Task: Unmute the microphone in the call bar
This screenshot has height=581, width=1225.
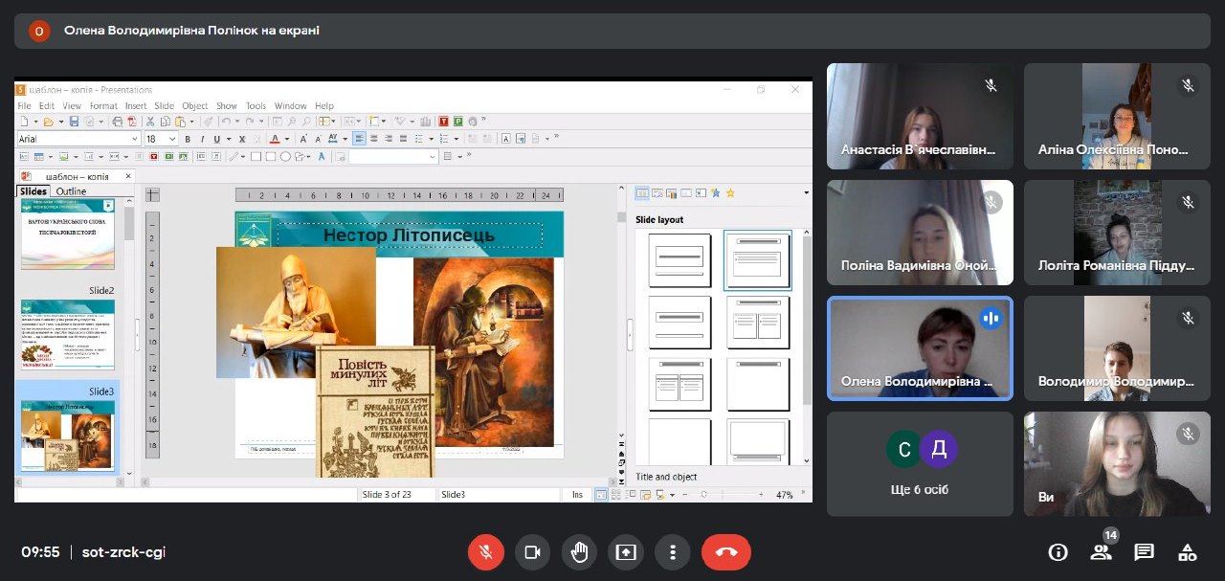Action: click(x=485, y=552)
